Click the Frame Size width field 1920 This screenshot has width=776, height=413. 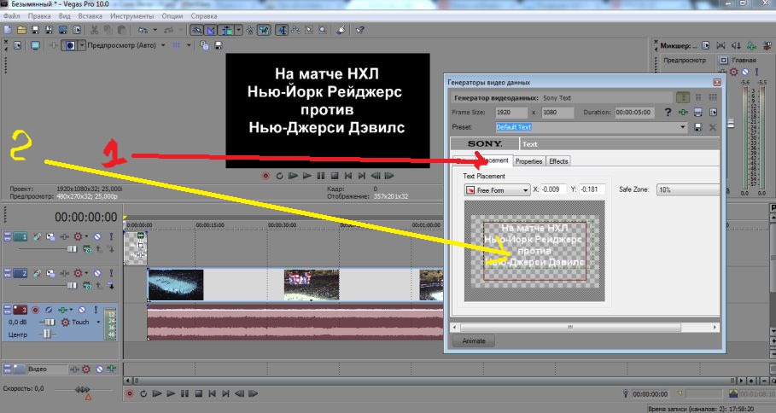pyautogui.click(x=511, y=113)
